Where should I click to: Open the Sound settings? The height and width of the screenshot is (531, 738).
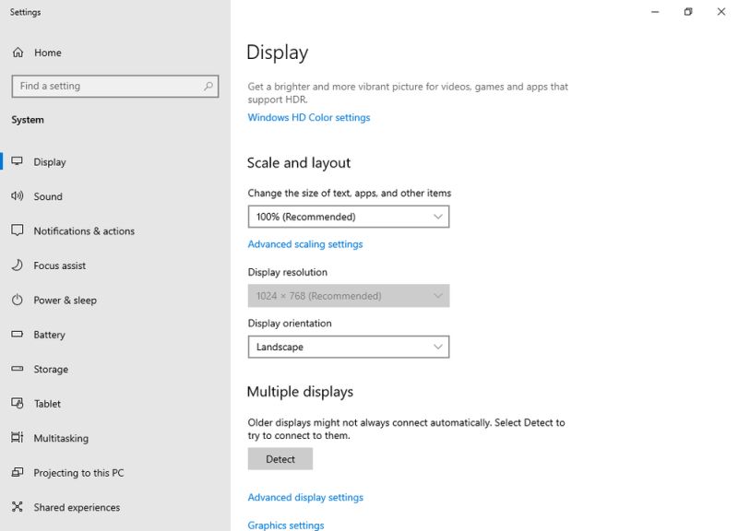(48, 196)
